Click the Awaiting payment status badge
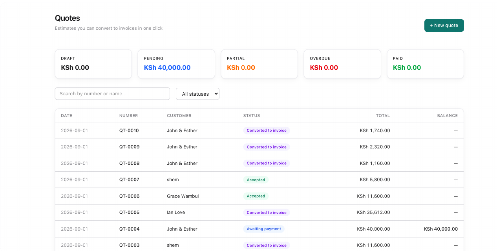Image resolution: width=497 pixels, height=251 pixels. [264, 229]
